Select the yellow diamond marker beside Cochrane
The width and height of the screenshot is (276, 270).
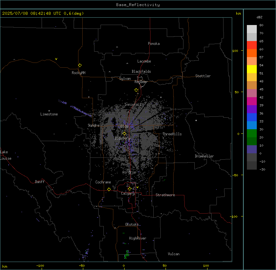109,189
